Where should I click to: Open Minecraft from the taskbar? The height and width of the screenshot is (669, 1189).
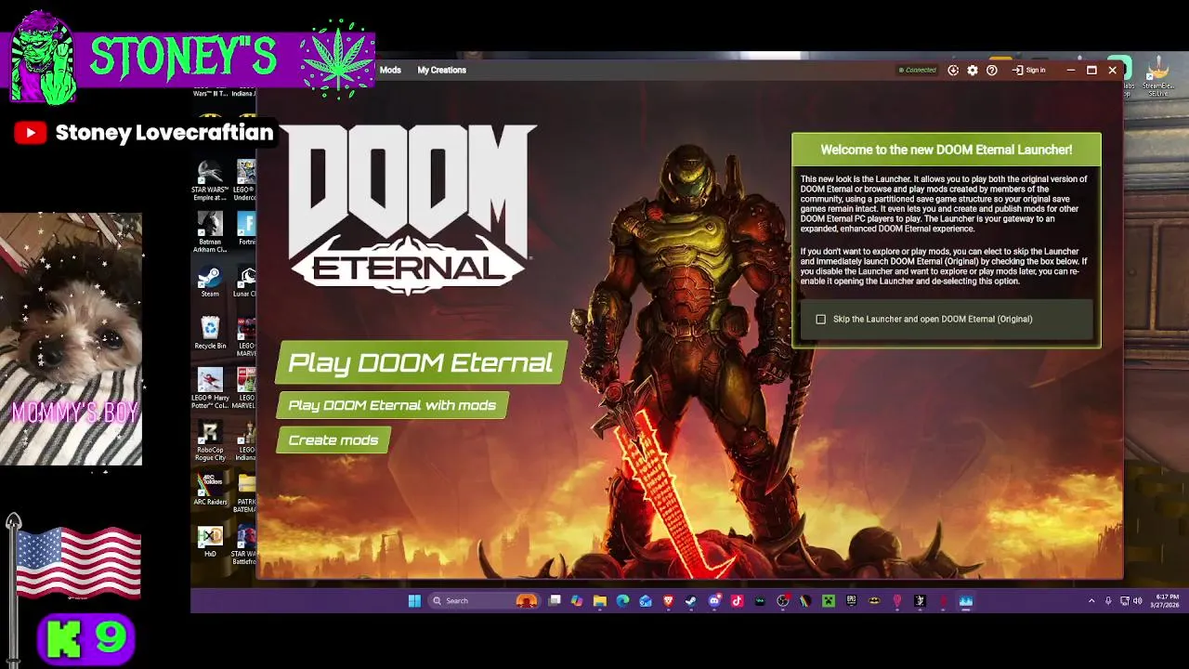(829, 601)
